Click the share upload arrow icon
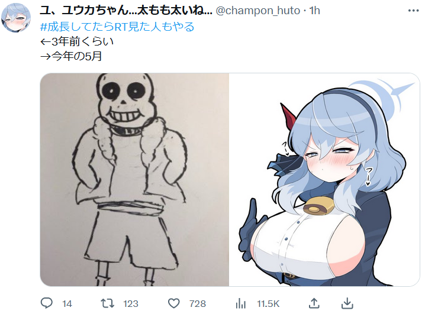The height and width of the screenshot is (314, 425). pyautogui.click(x=314, y=303)
